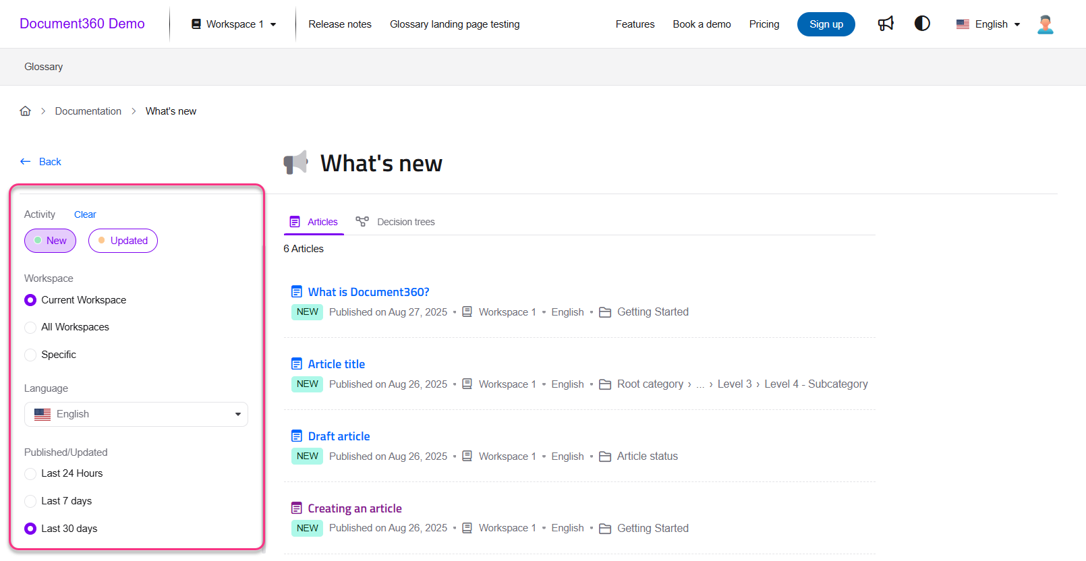Toggle the Updated activity filter chip

(x=123, y=241)
